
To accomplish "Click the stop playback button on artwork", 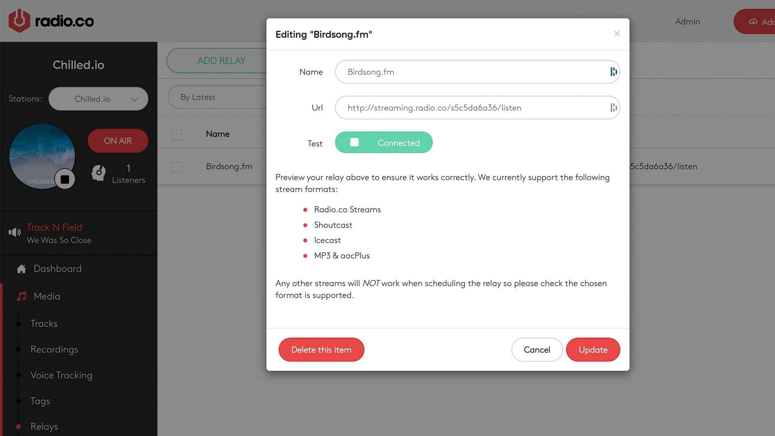I will pos(65,179).
